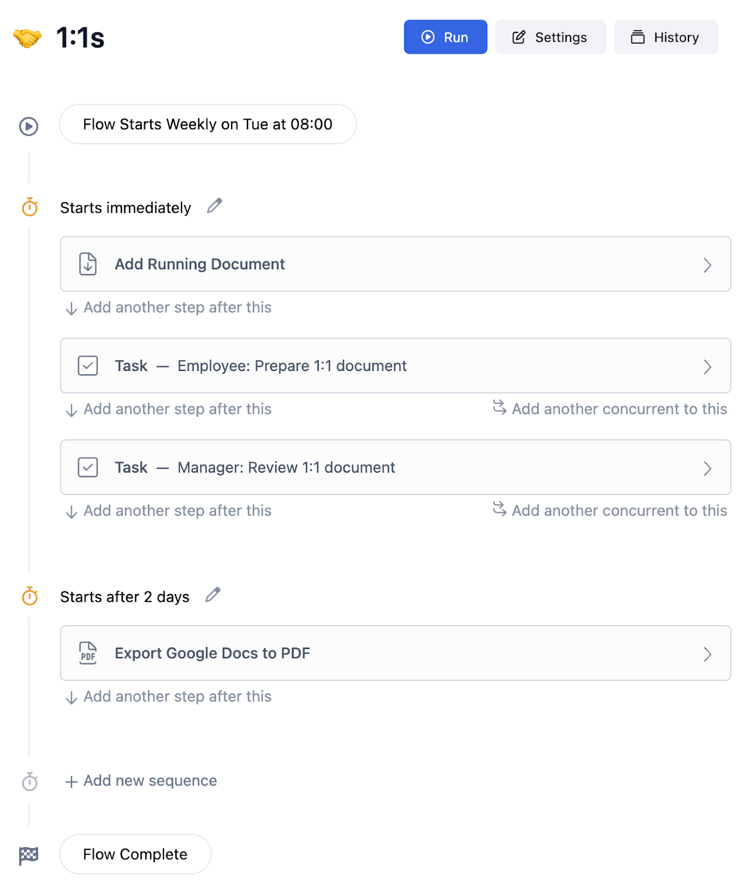Image resolution: width=738 pixels, height=894 pixels.
Task: Click the checkered flag icon by Flow Complete
Action: [x=29, y=855]
